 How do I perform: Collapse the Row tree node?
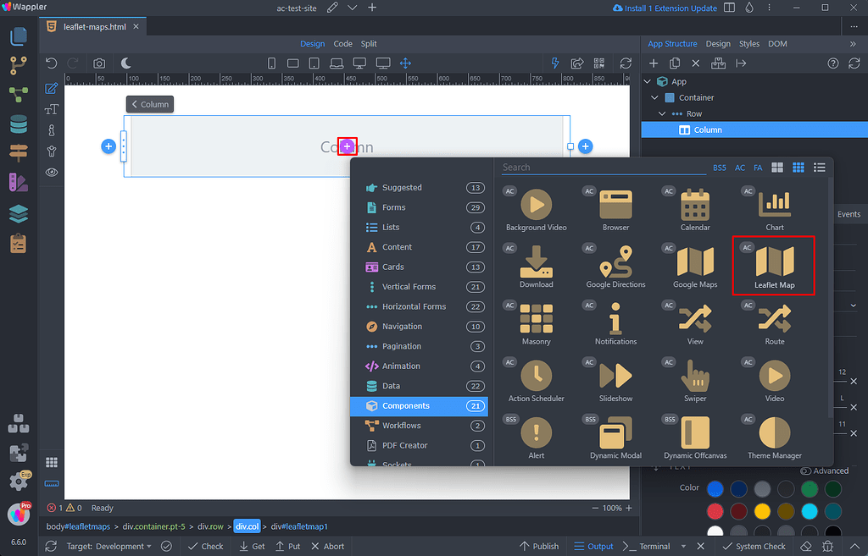click(663, 113)
